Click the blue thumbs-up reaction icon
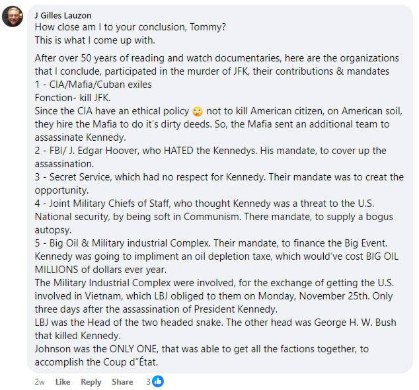 [158, 381]
